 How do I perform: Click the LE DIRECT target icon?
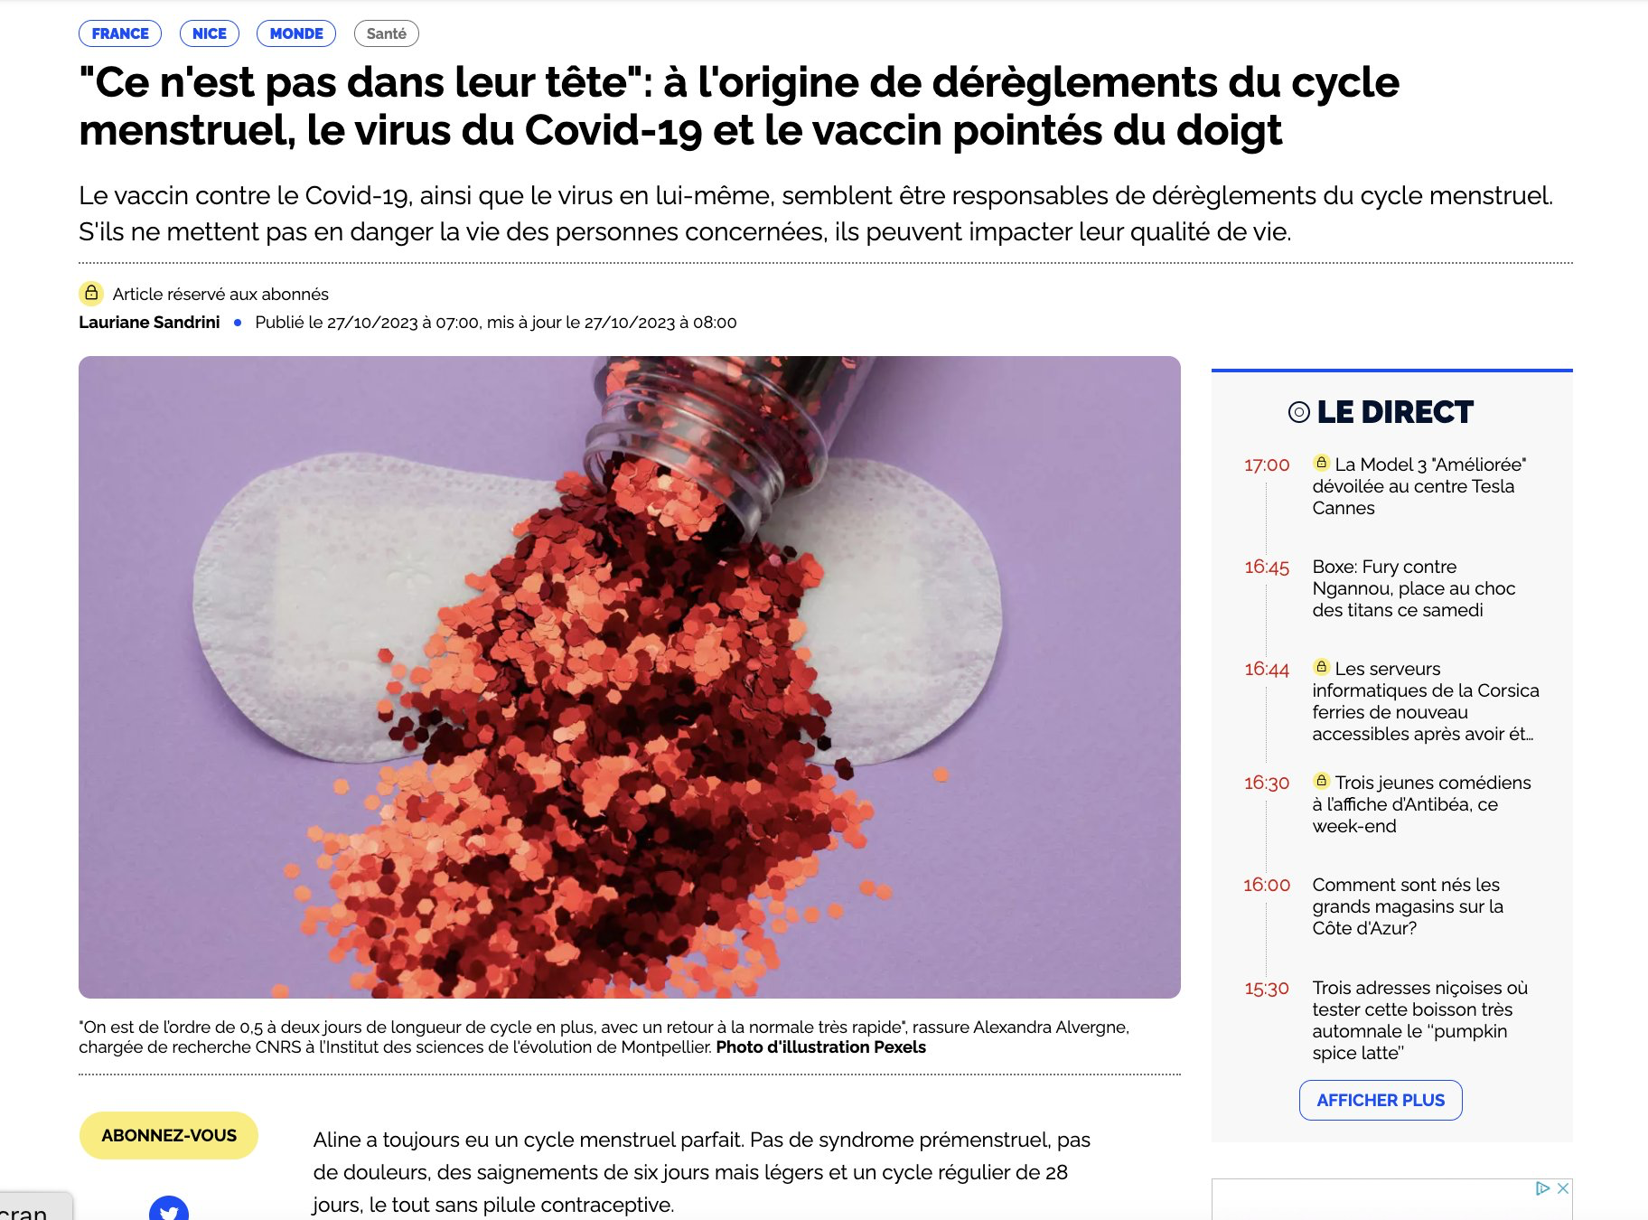1298,412
